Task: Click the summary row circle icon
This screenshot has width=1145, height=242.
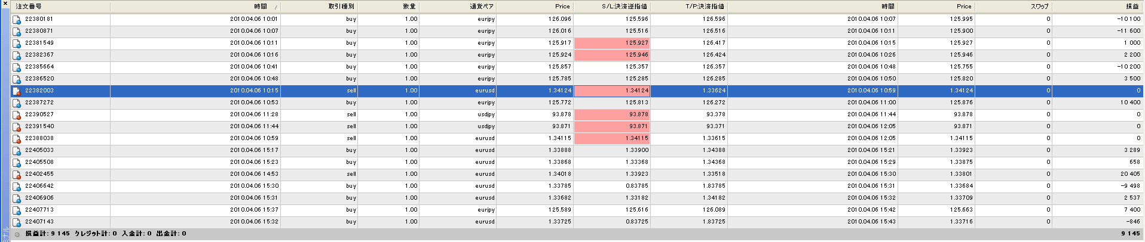Action: coord(17,234)
